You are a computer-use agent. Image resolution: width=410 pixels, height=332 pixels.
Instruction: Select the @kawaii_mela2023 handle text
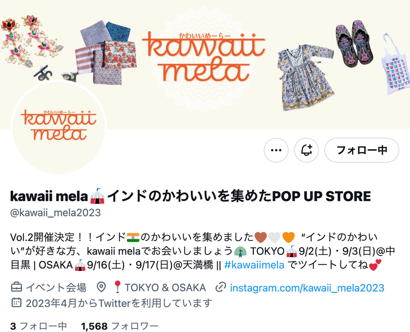[55, 213]
